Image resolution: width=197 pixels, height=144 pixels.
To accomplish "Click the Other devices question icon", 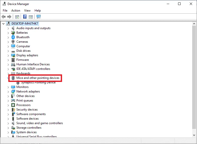I will (13, 96).
